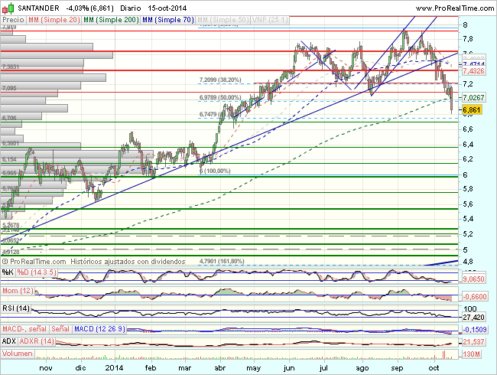Viewport: 497px width, 375px height.
Task: Select the Mom (12) indicator label
Action: coord(18,291)
